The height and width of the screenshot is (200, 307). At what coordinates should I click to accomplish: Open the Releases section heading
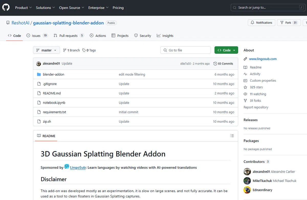point(250,120)
